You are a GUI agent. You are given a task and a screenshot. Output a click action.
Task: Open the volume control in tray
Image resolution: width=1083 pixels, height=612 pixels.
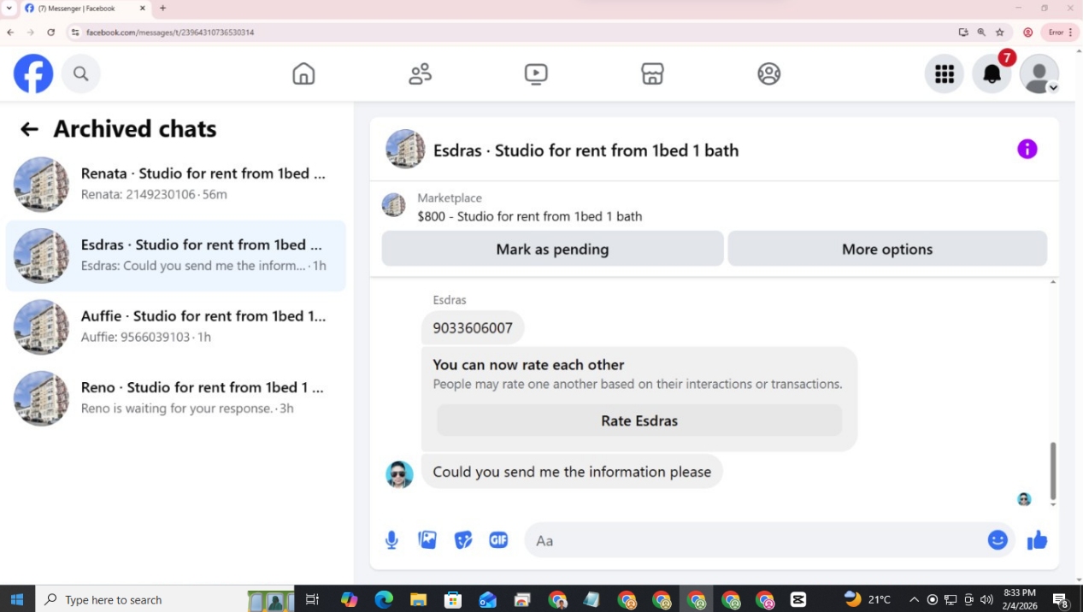coord(986,599)
